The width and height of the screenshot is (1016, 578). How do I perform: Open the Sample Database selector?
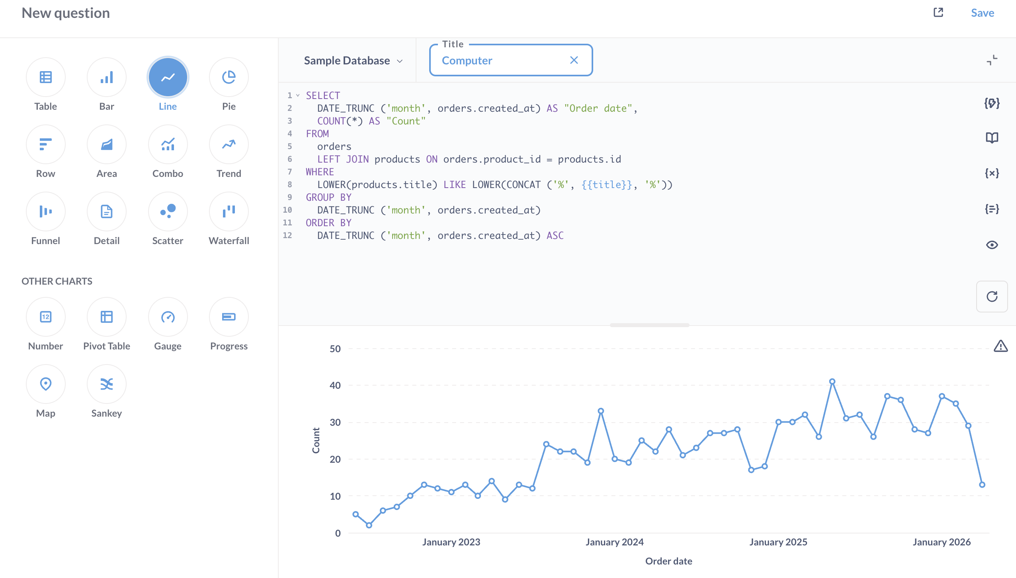coord(353,60)
